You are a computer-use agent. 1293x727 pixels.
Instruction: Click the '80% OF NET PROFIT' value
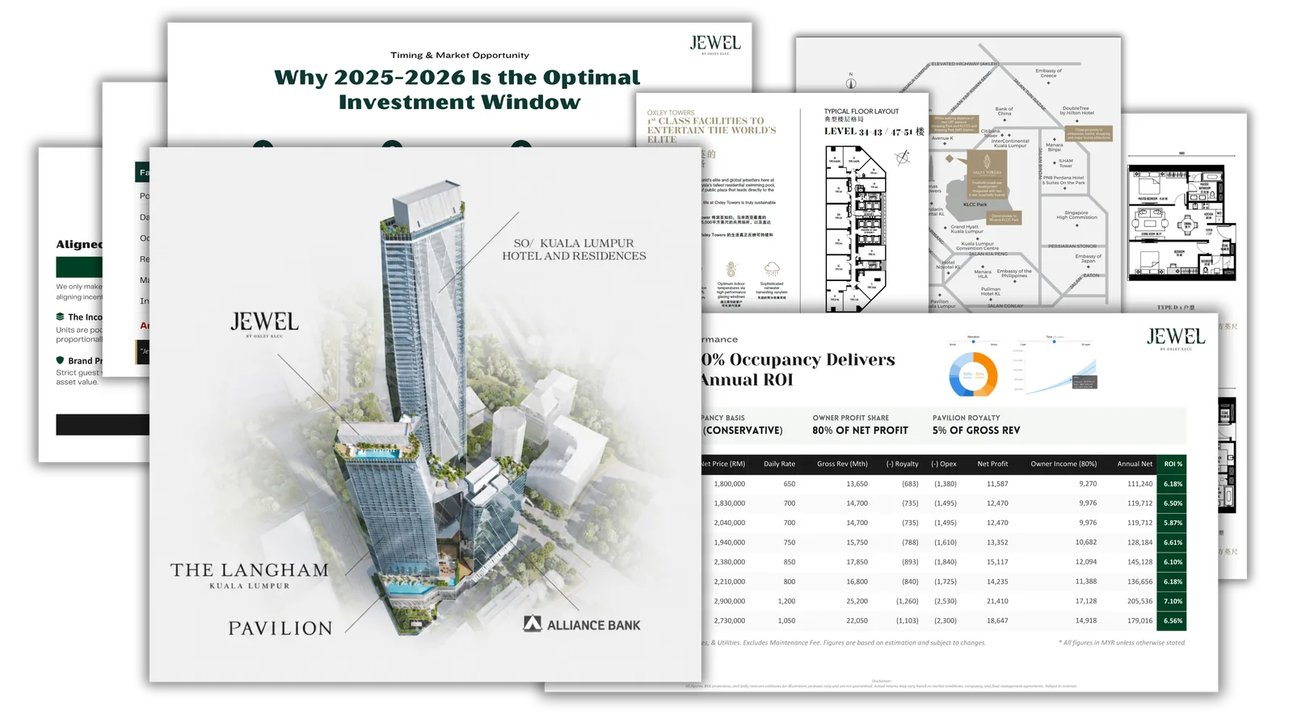[860, 431]
